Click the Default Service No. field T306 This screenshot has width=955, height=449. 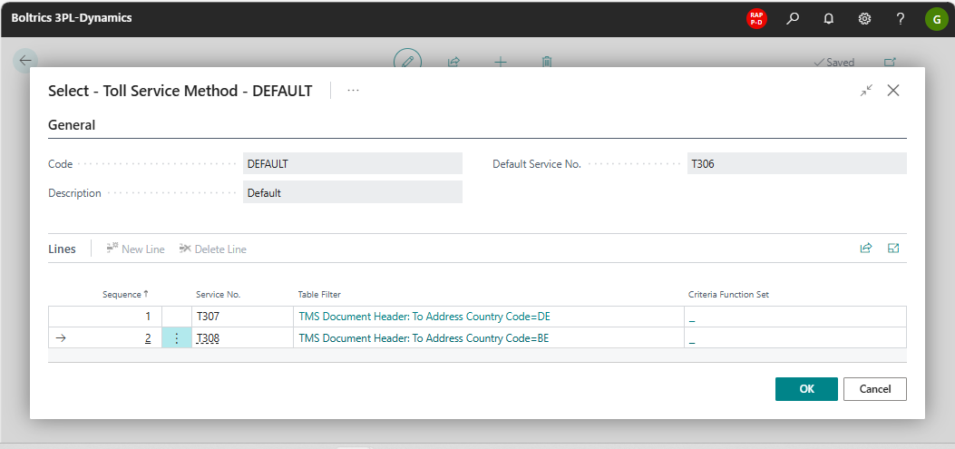click(x=796, y=164)
